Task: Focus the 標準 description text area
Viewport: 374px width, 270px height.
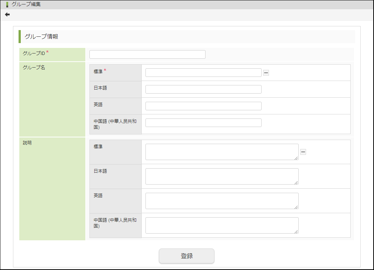Action: (x=222, y=152)
